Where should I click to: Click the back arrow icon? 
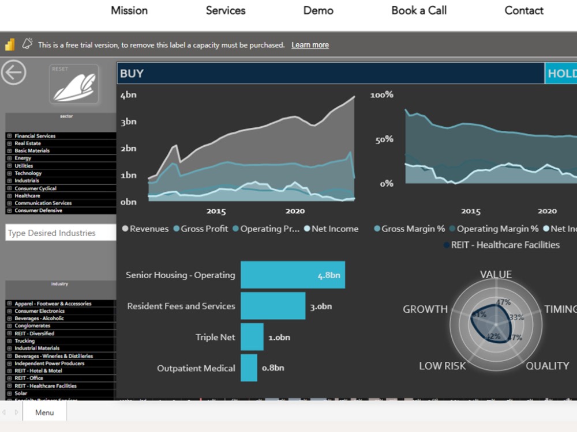pyautogui.click(x=14, y=73)
